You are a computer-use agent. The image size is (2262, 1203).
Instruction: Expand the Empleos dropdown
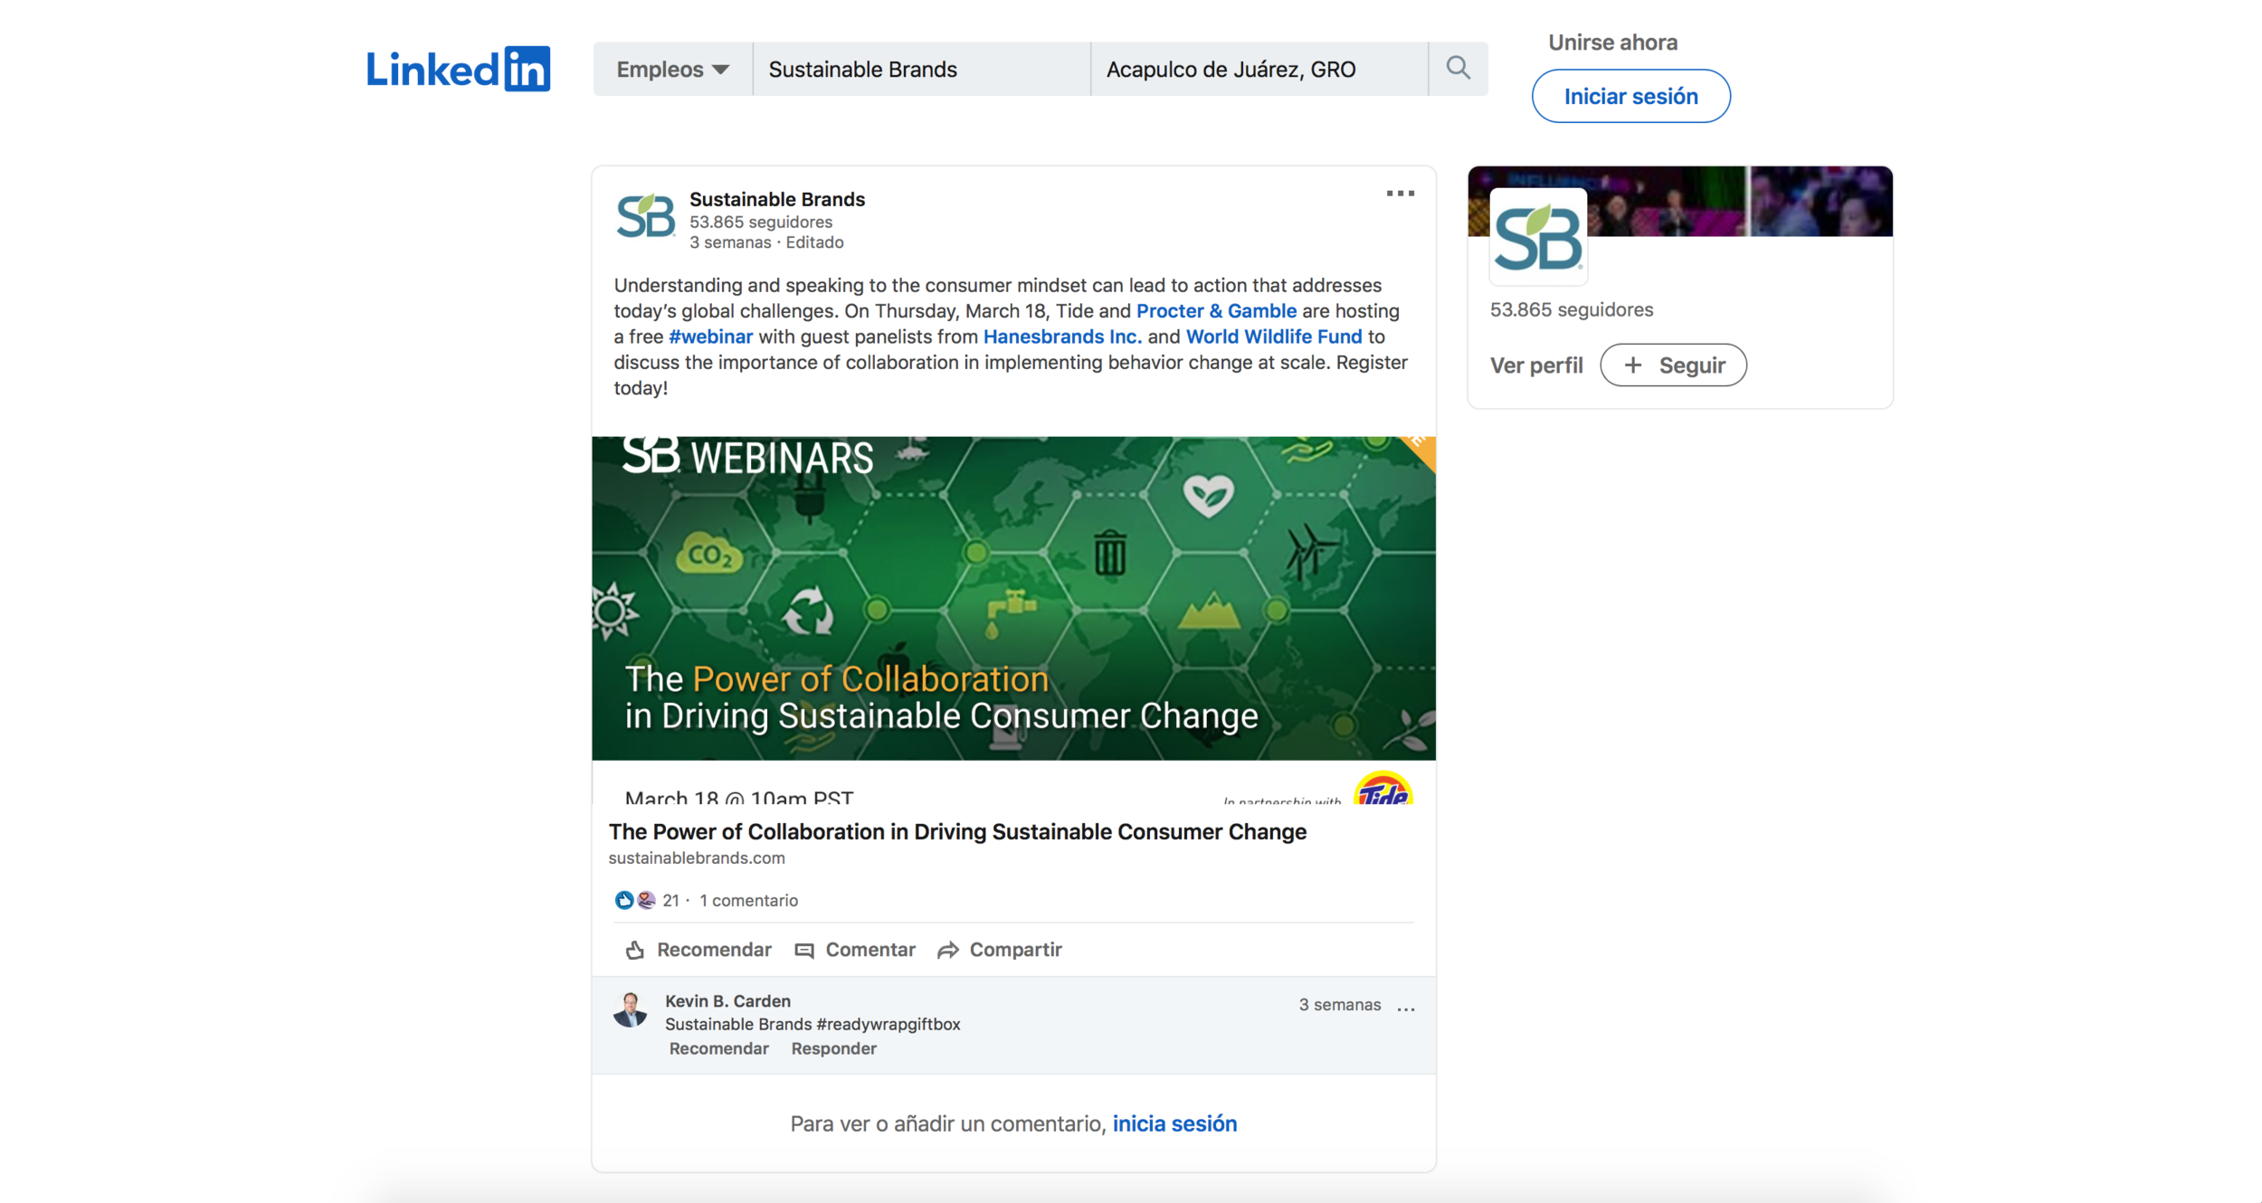[x=672, y=70]
